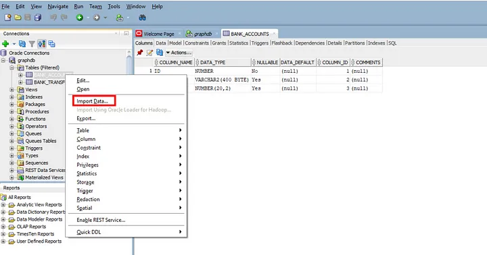Sort by COLUMN_NAME header
Screen dimensions: 487x255
pos(175,62)
